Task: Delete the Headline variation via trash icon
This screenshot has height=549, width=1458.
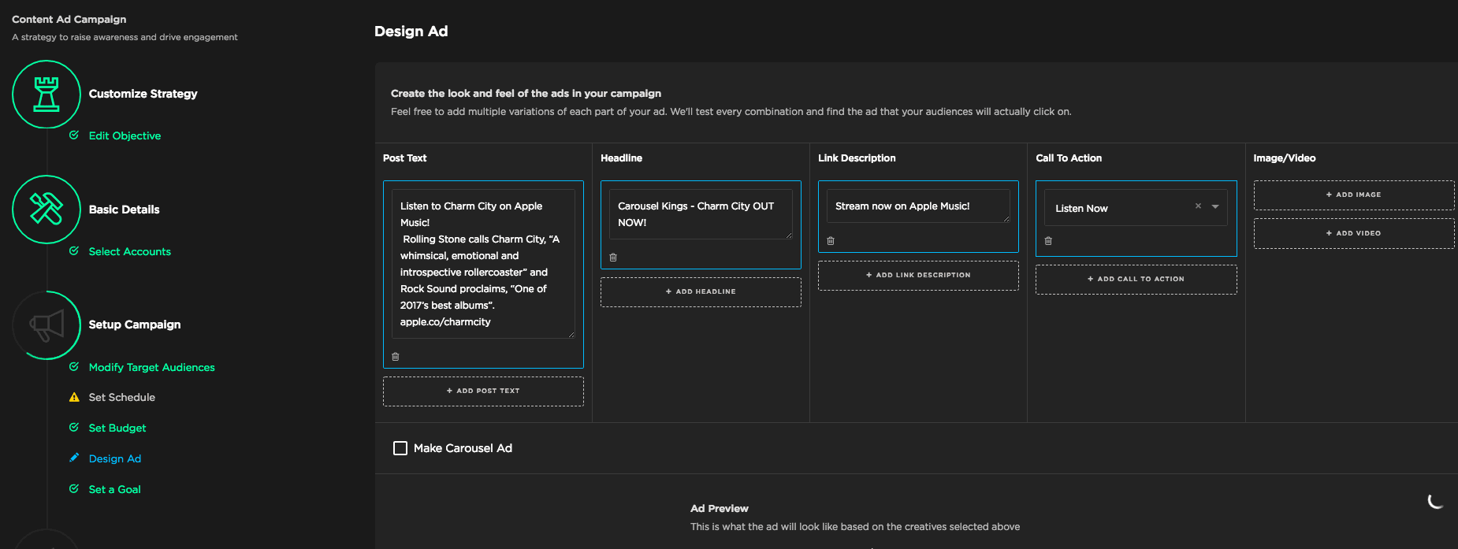Action: coord(613,258)
